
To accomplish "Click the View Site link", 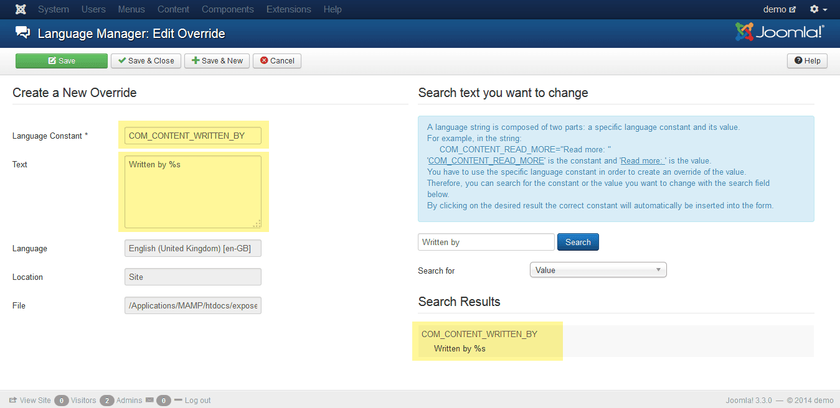I will [x=31, y=400].
